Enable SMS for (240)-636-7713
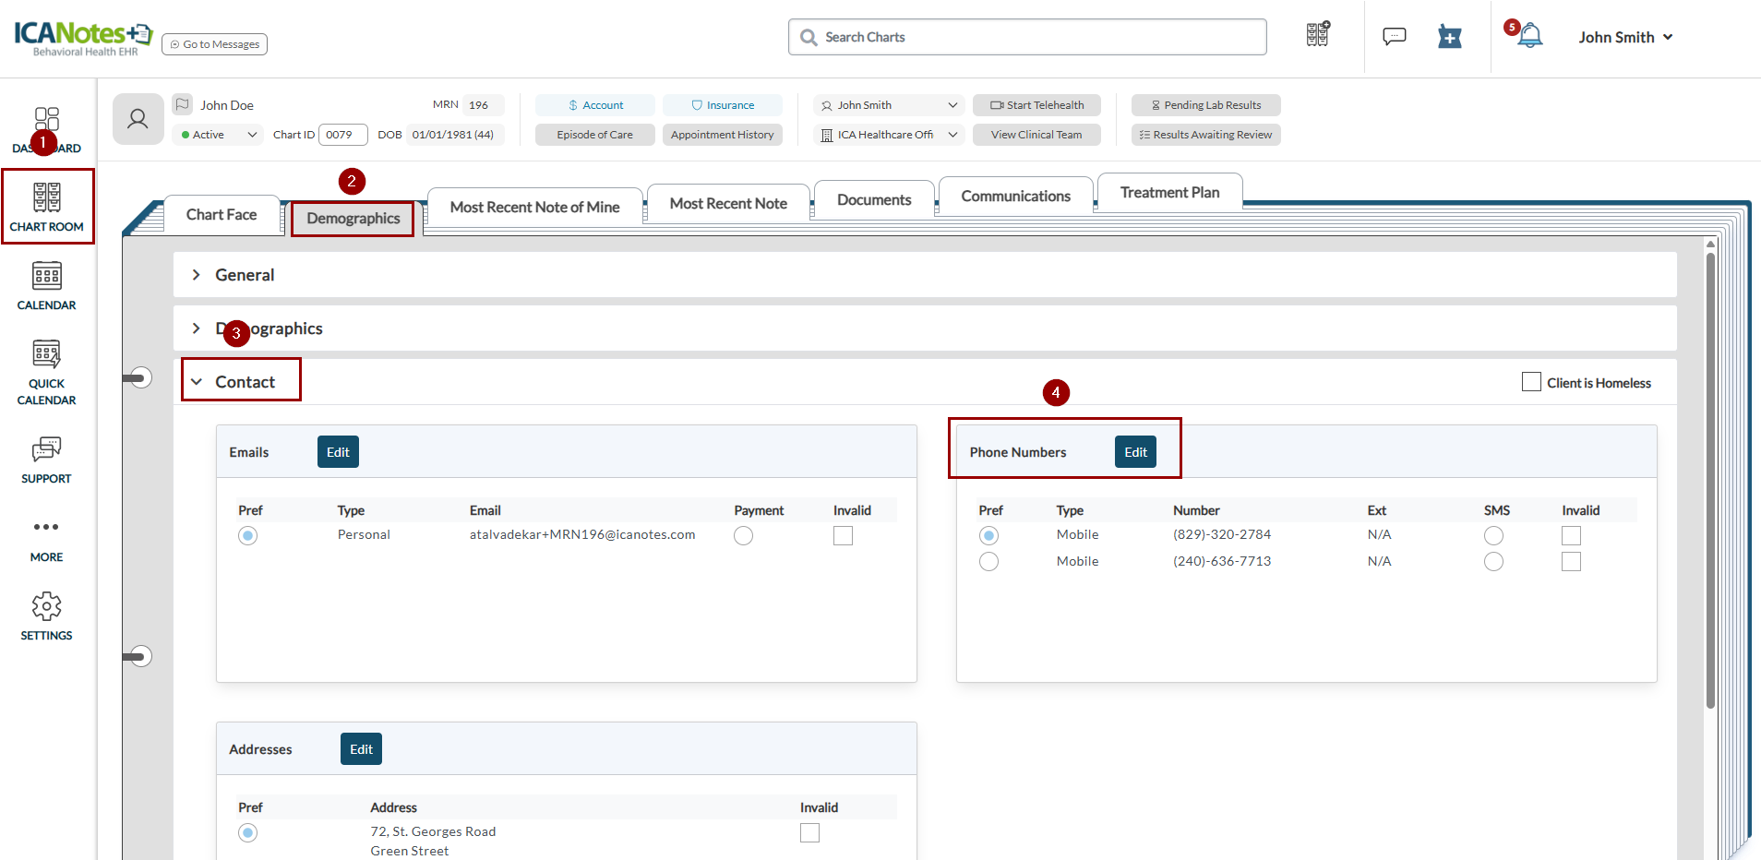The width and height of the screenshot is (1761, 860). (1493, 561)
